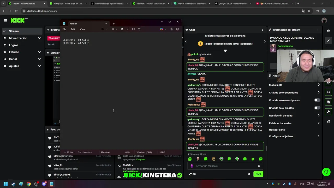Open stream information three-dot options

(x=318, y=30)
